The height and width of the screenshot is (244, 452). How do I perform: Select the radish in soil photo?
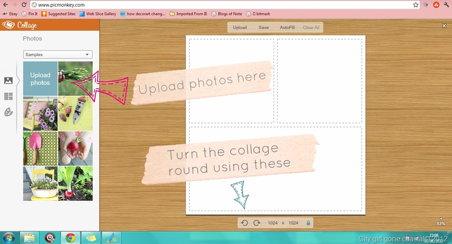coord(75,184)
